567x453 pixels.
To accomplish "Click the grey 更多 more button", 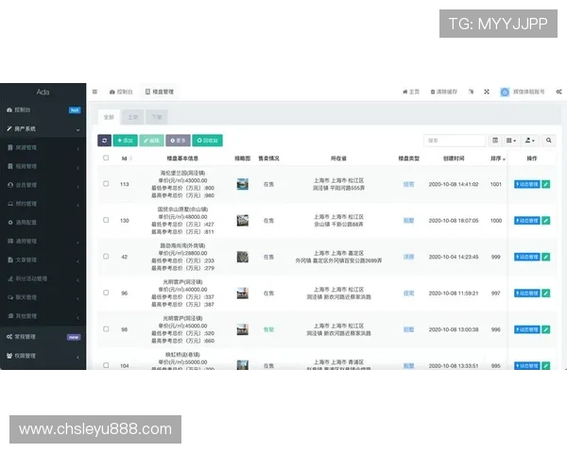I will click(178, 141).
